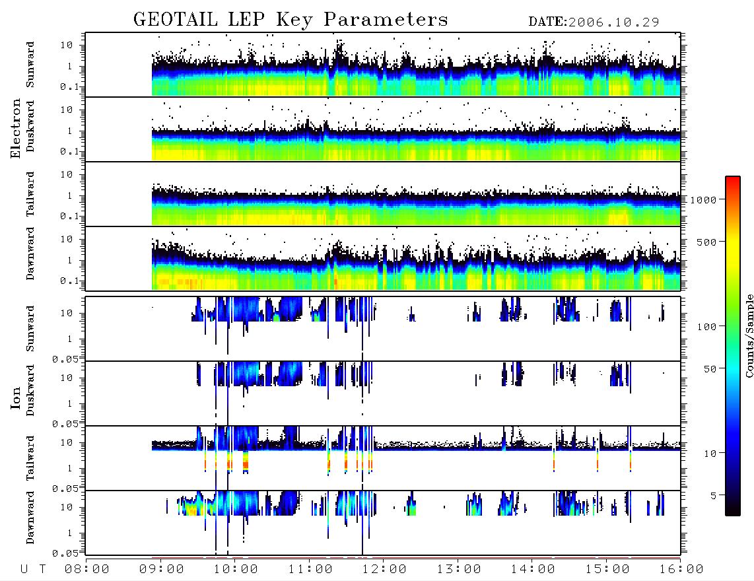Click the "14:00" time tick label
Screen dimensions: 754x581
coord(533,570)
